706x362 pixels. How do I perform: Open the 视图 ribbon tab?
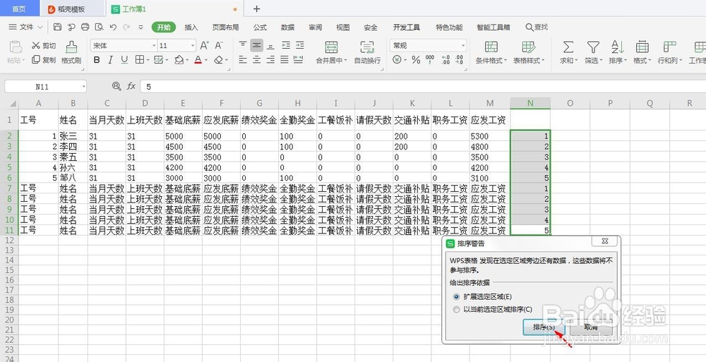tap(342, 27)
